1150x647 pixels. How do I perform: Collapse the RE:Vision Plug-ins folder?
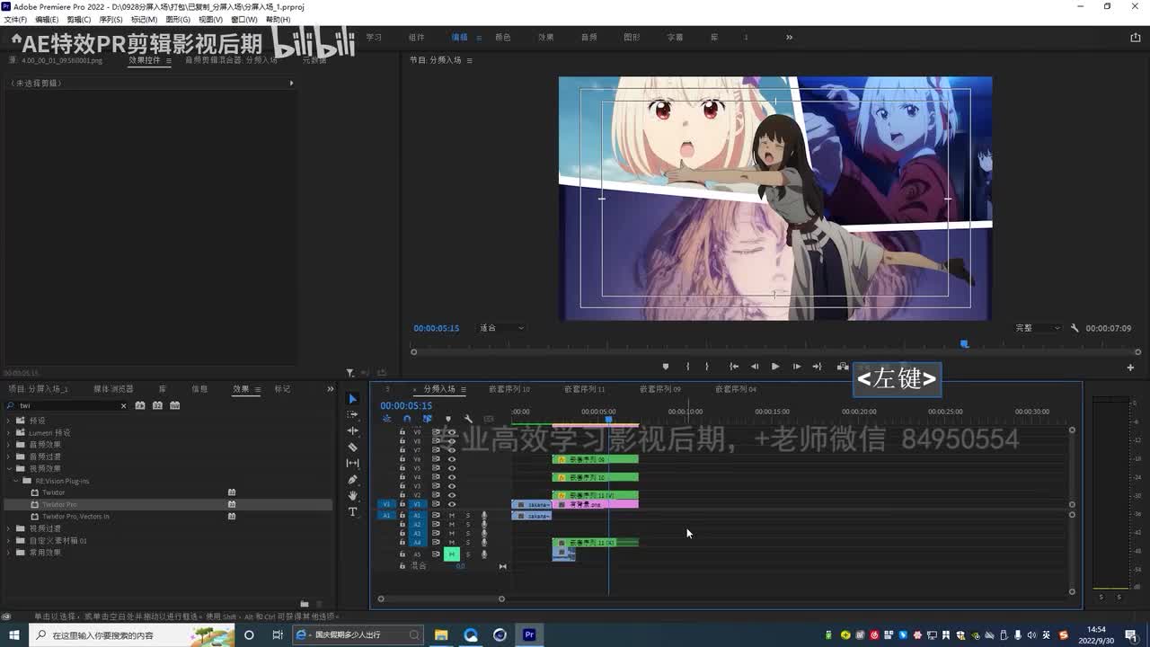(x=16, y=481)
